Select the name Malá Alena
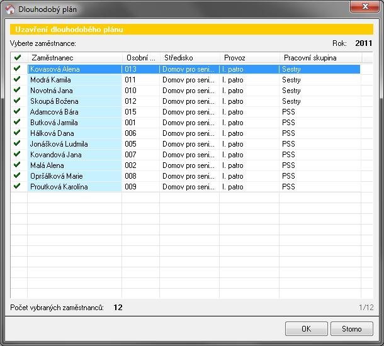 47,165
